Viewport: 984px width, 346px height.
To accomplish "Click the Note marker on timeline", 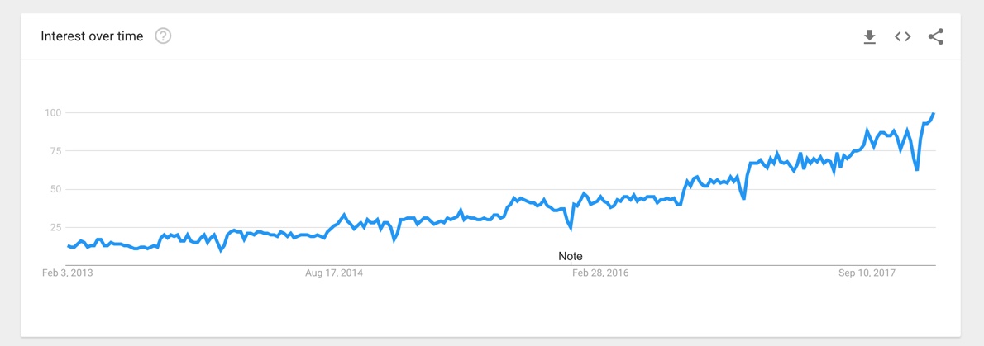I will coord(571,256).
